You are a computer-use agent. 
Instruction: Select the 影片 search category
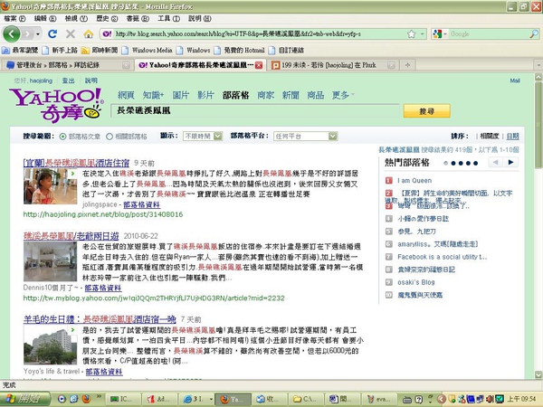[205, 95]
